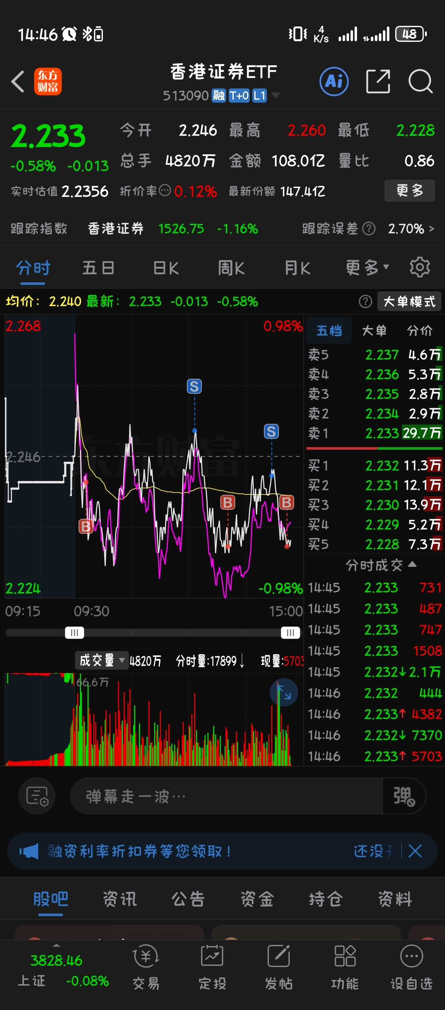Switch to 日K chart tab
The width and height of the screenshot is (445, 1010).
click(166, 268)
